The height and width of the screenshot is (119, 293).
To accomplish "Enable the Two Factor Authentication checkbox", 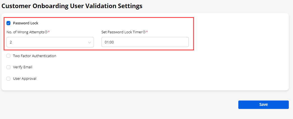I will coord(8,56).
